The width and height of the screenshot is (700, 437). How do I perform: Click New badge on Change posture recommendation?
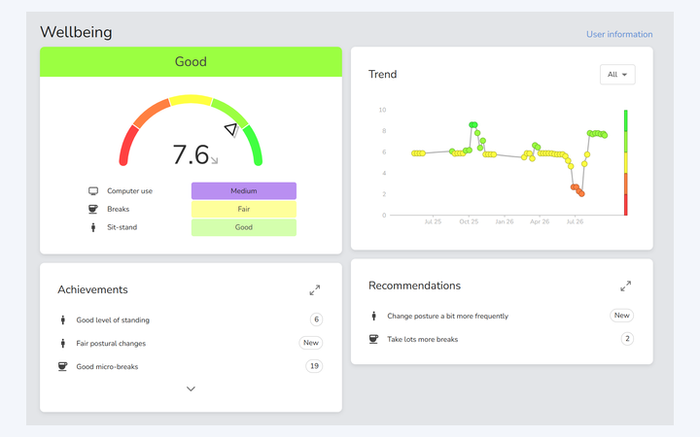pos(621,316)
